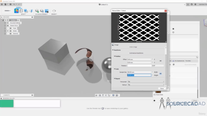Expand the Named Views node
Screen dimensions: 207x116
point(5,26)
